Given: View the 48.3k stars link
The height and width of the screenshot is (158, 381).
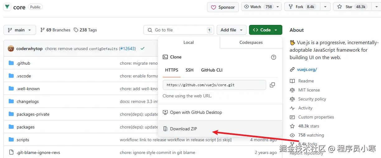Looking at the screenshot, I should (309, 126).
